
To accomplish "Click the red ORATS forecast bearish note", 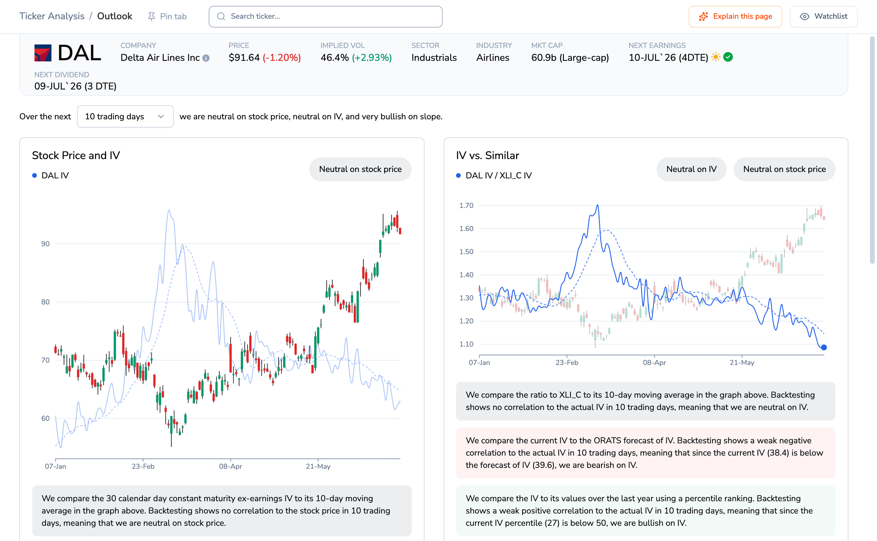I will (x=645, y=453).
